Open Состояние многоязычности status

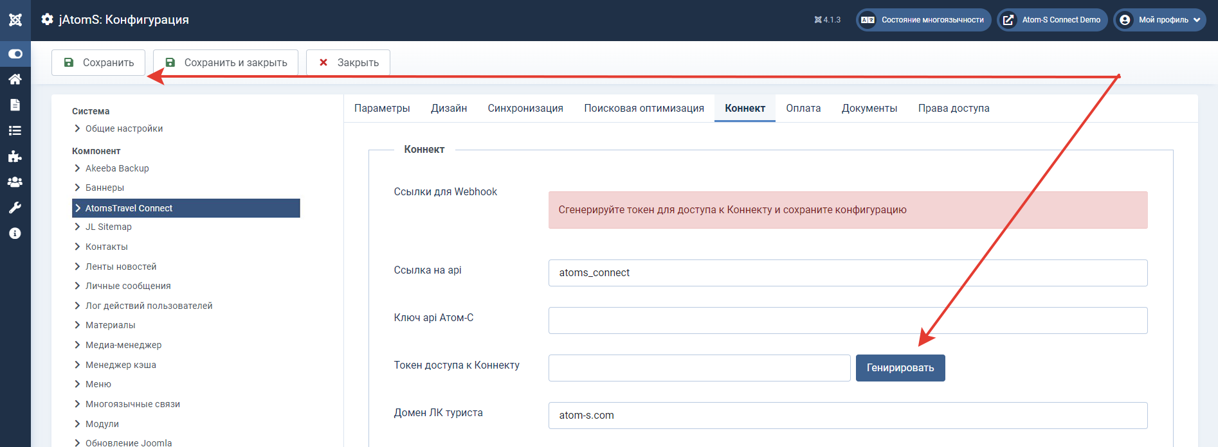pos(923,20)
